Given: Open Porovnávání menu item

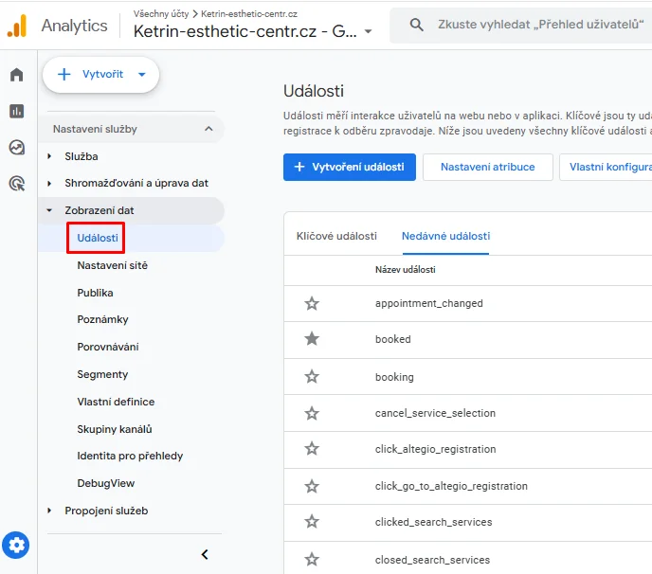Looking at the screenshot, I should 108,347.
